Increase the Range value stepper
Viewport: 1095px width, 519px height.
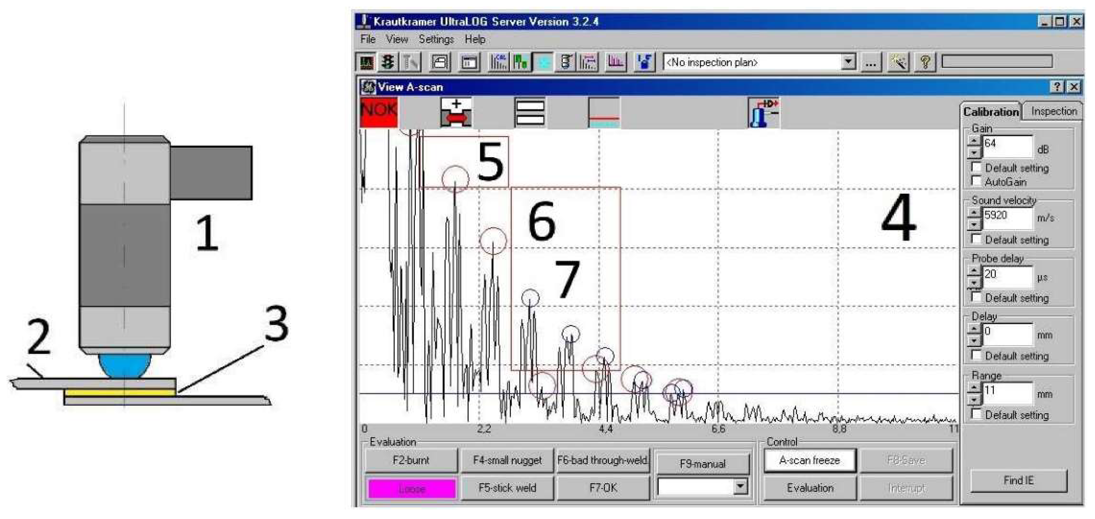coord(974,387)
